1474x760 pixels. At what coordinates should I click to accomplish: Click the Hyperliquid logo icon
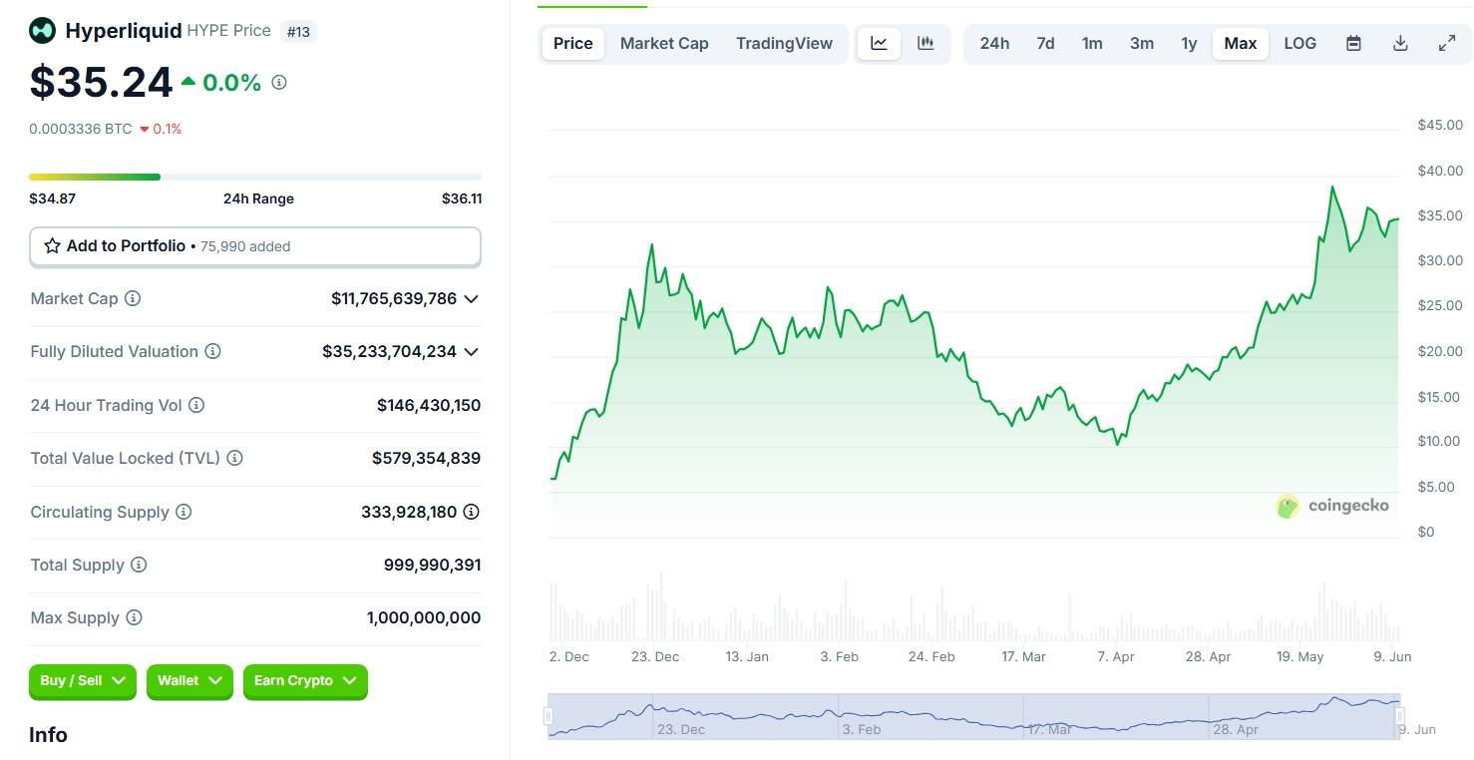tap(42, 31)
